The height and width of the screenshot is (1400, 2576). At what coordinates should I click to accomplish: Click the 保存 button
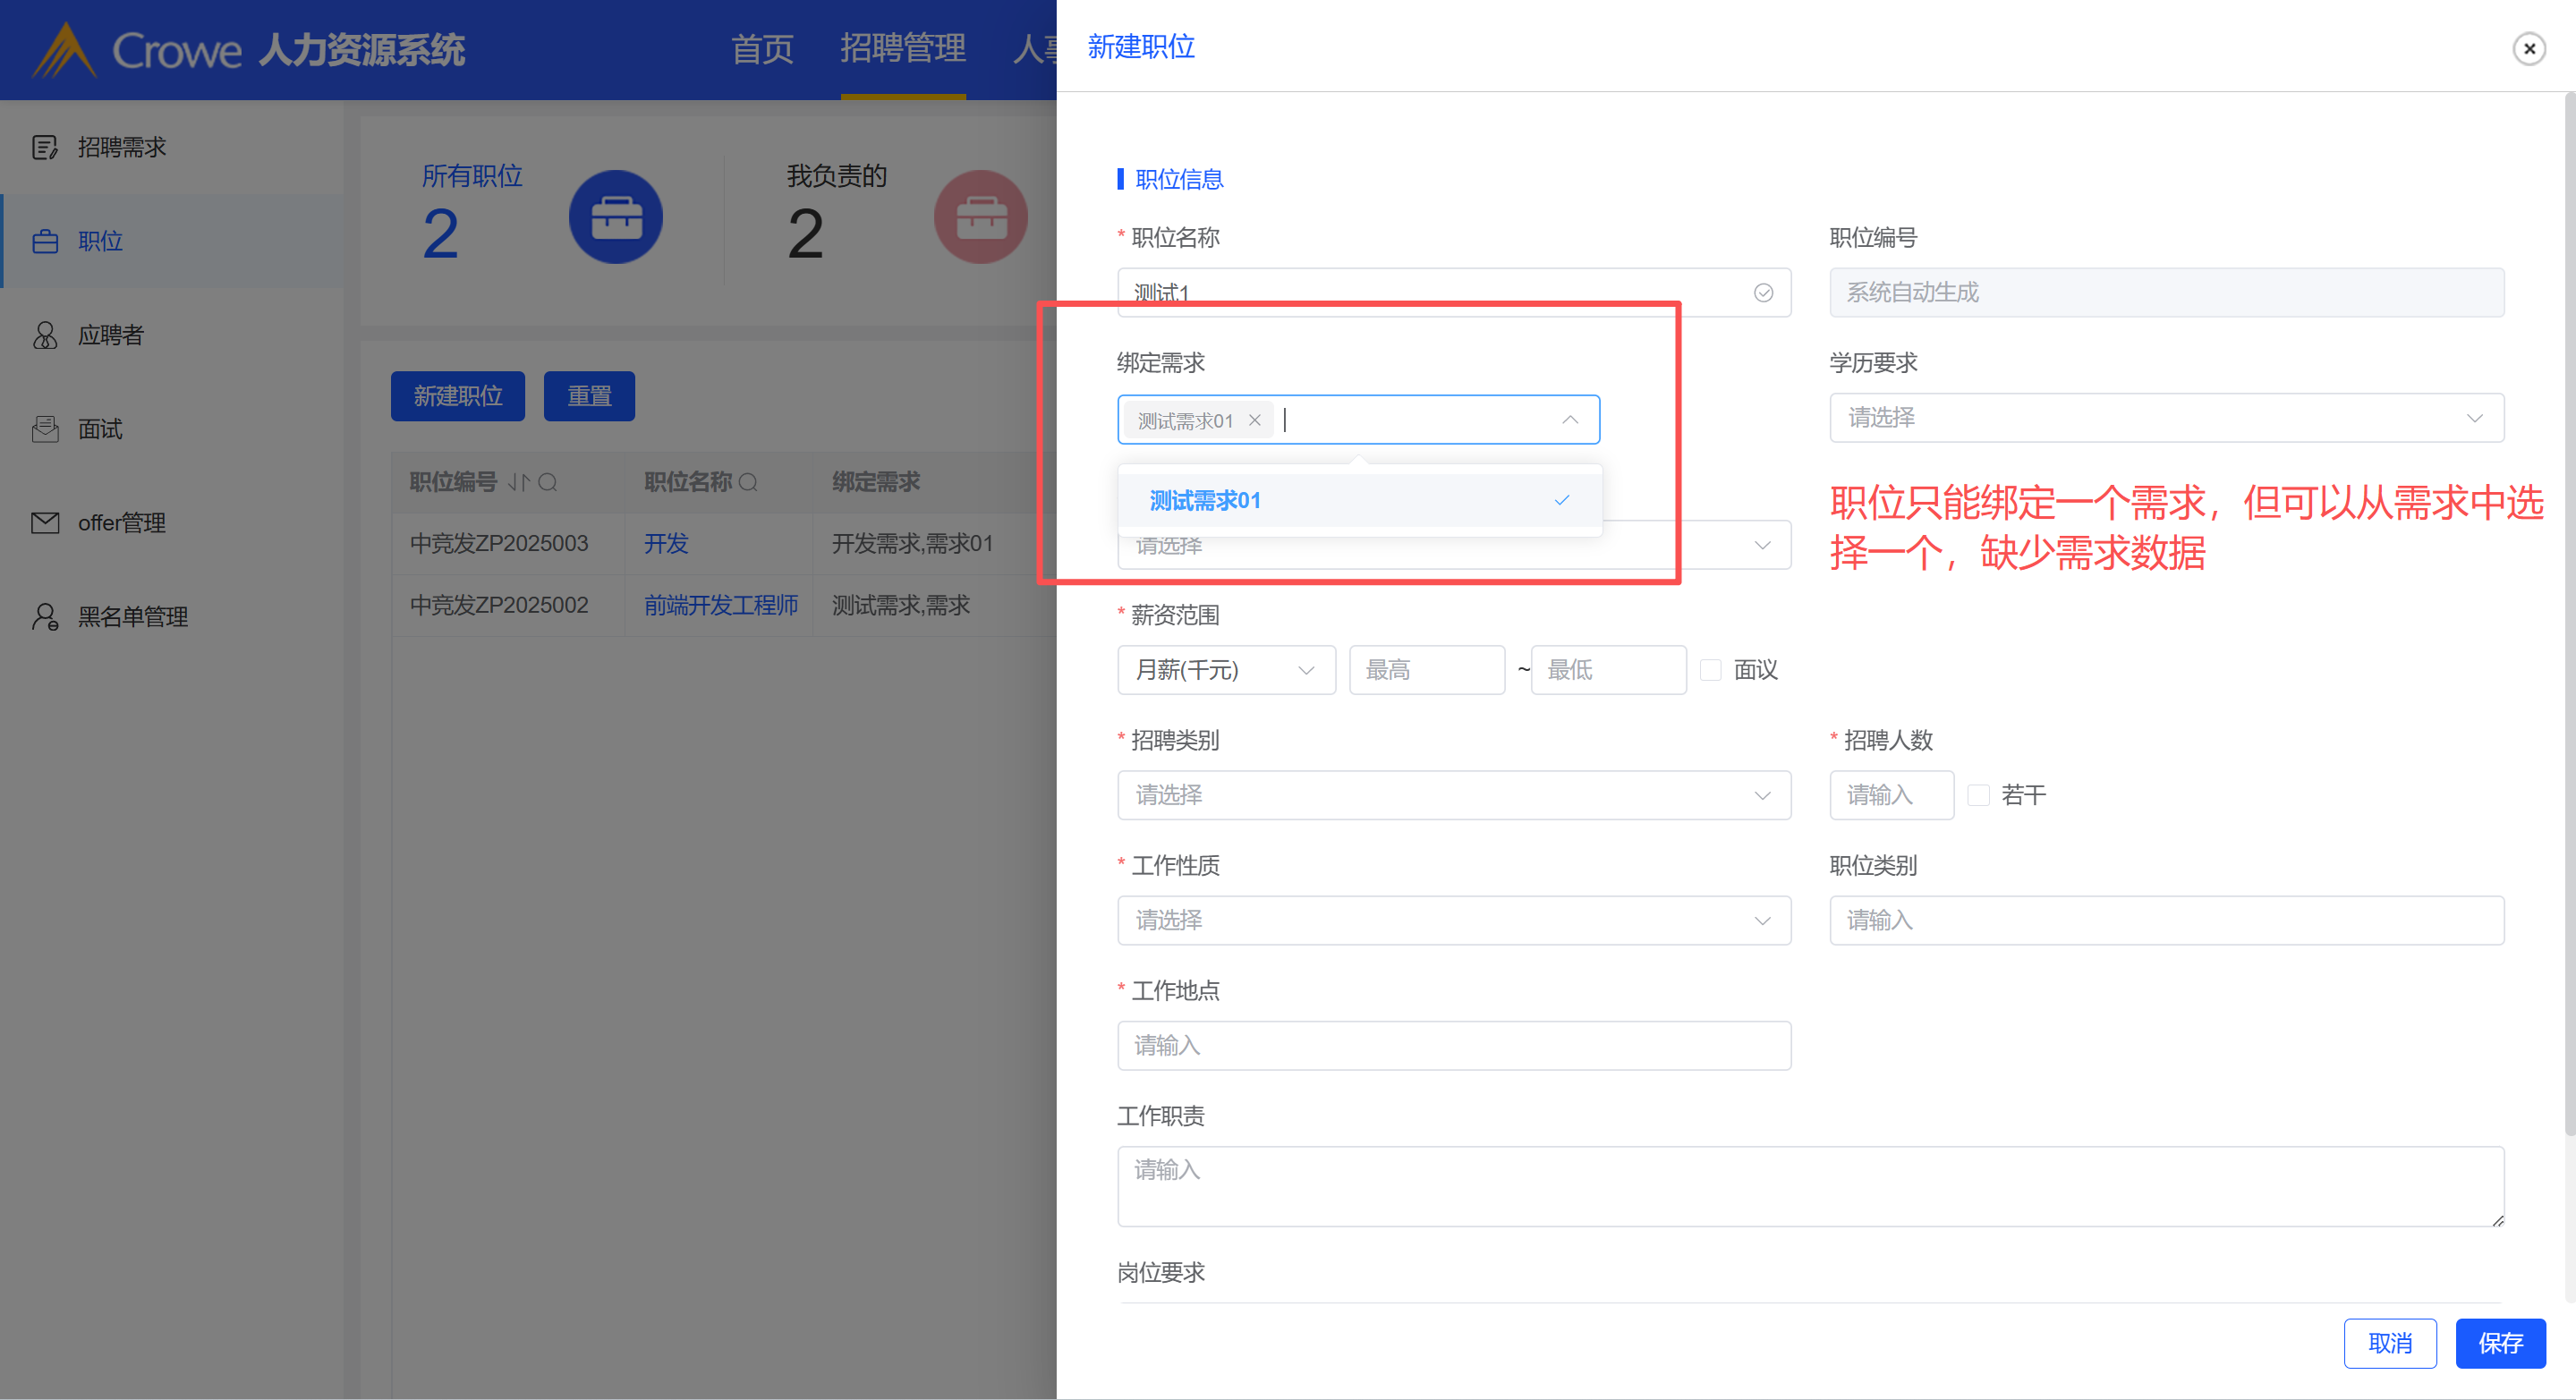[x=2499, y=1342]
